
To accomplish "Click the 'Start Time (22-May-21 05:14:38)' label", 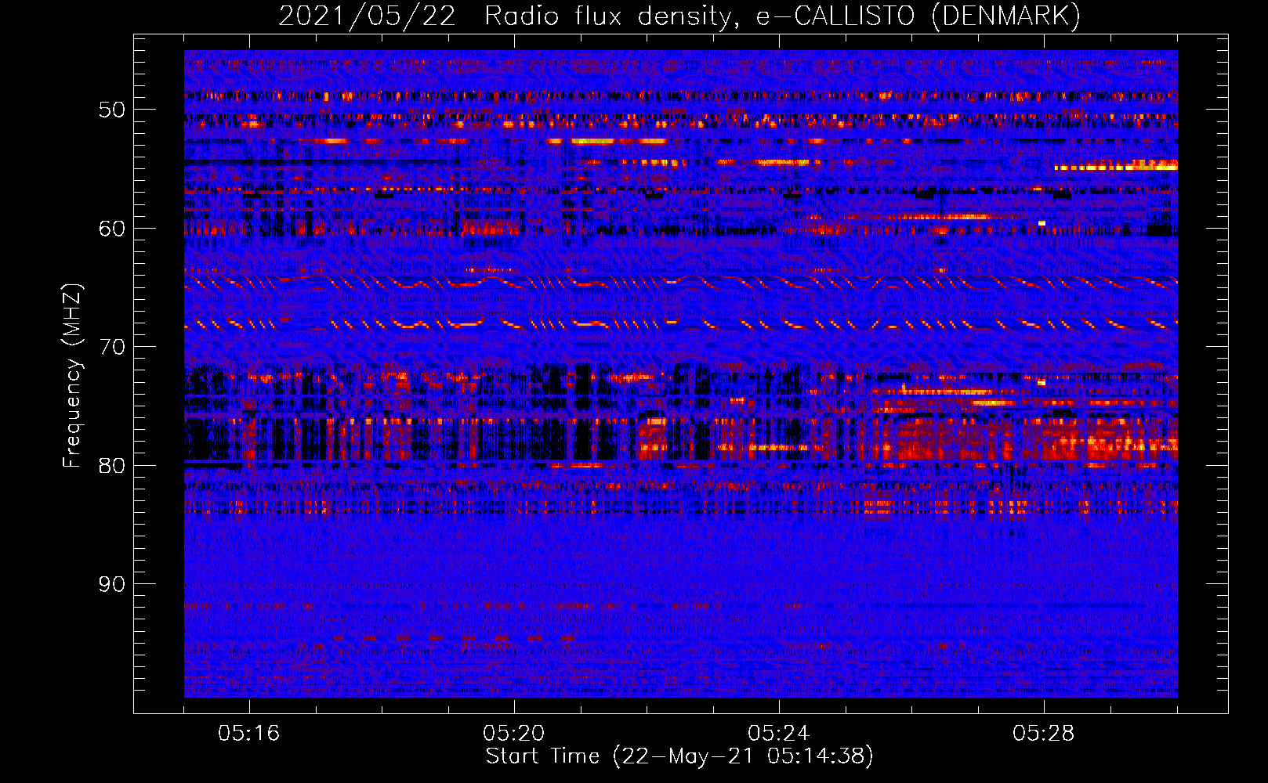I will tap(679, 756).
